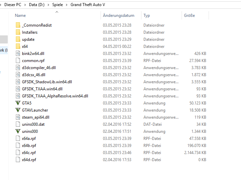This screenshot has height=180, width=241.
Task: Click the x64 folder icon
Action: [18, 46]
